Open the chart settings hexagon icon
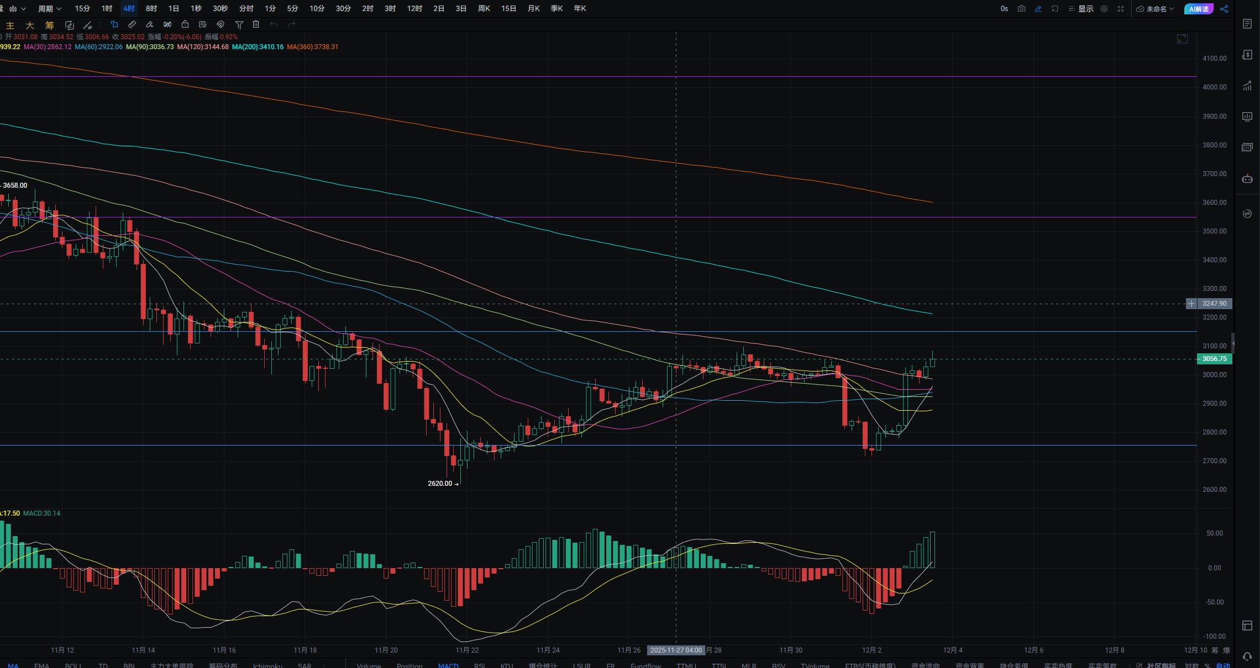Image resolution: width=1260 pixels, height=668 pixels. coord(1104,9)
